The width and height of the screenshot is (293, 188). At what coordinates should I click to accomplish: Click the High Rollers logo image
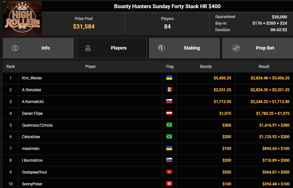click(22, 19)
